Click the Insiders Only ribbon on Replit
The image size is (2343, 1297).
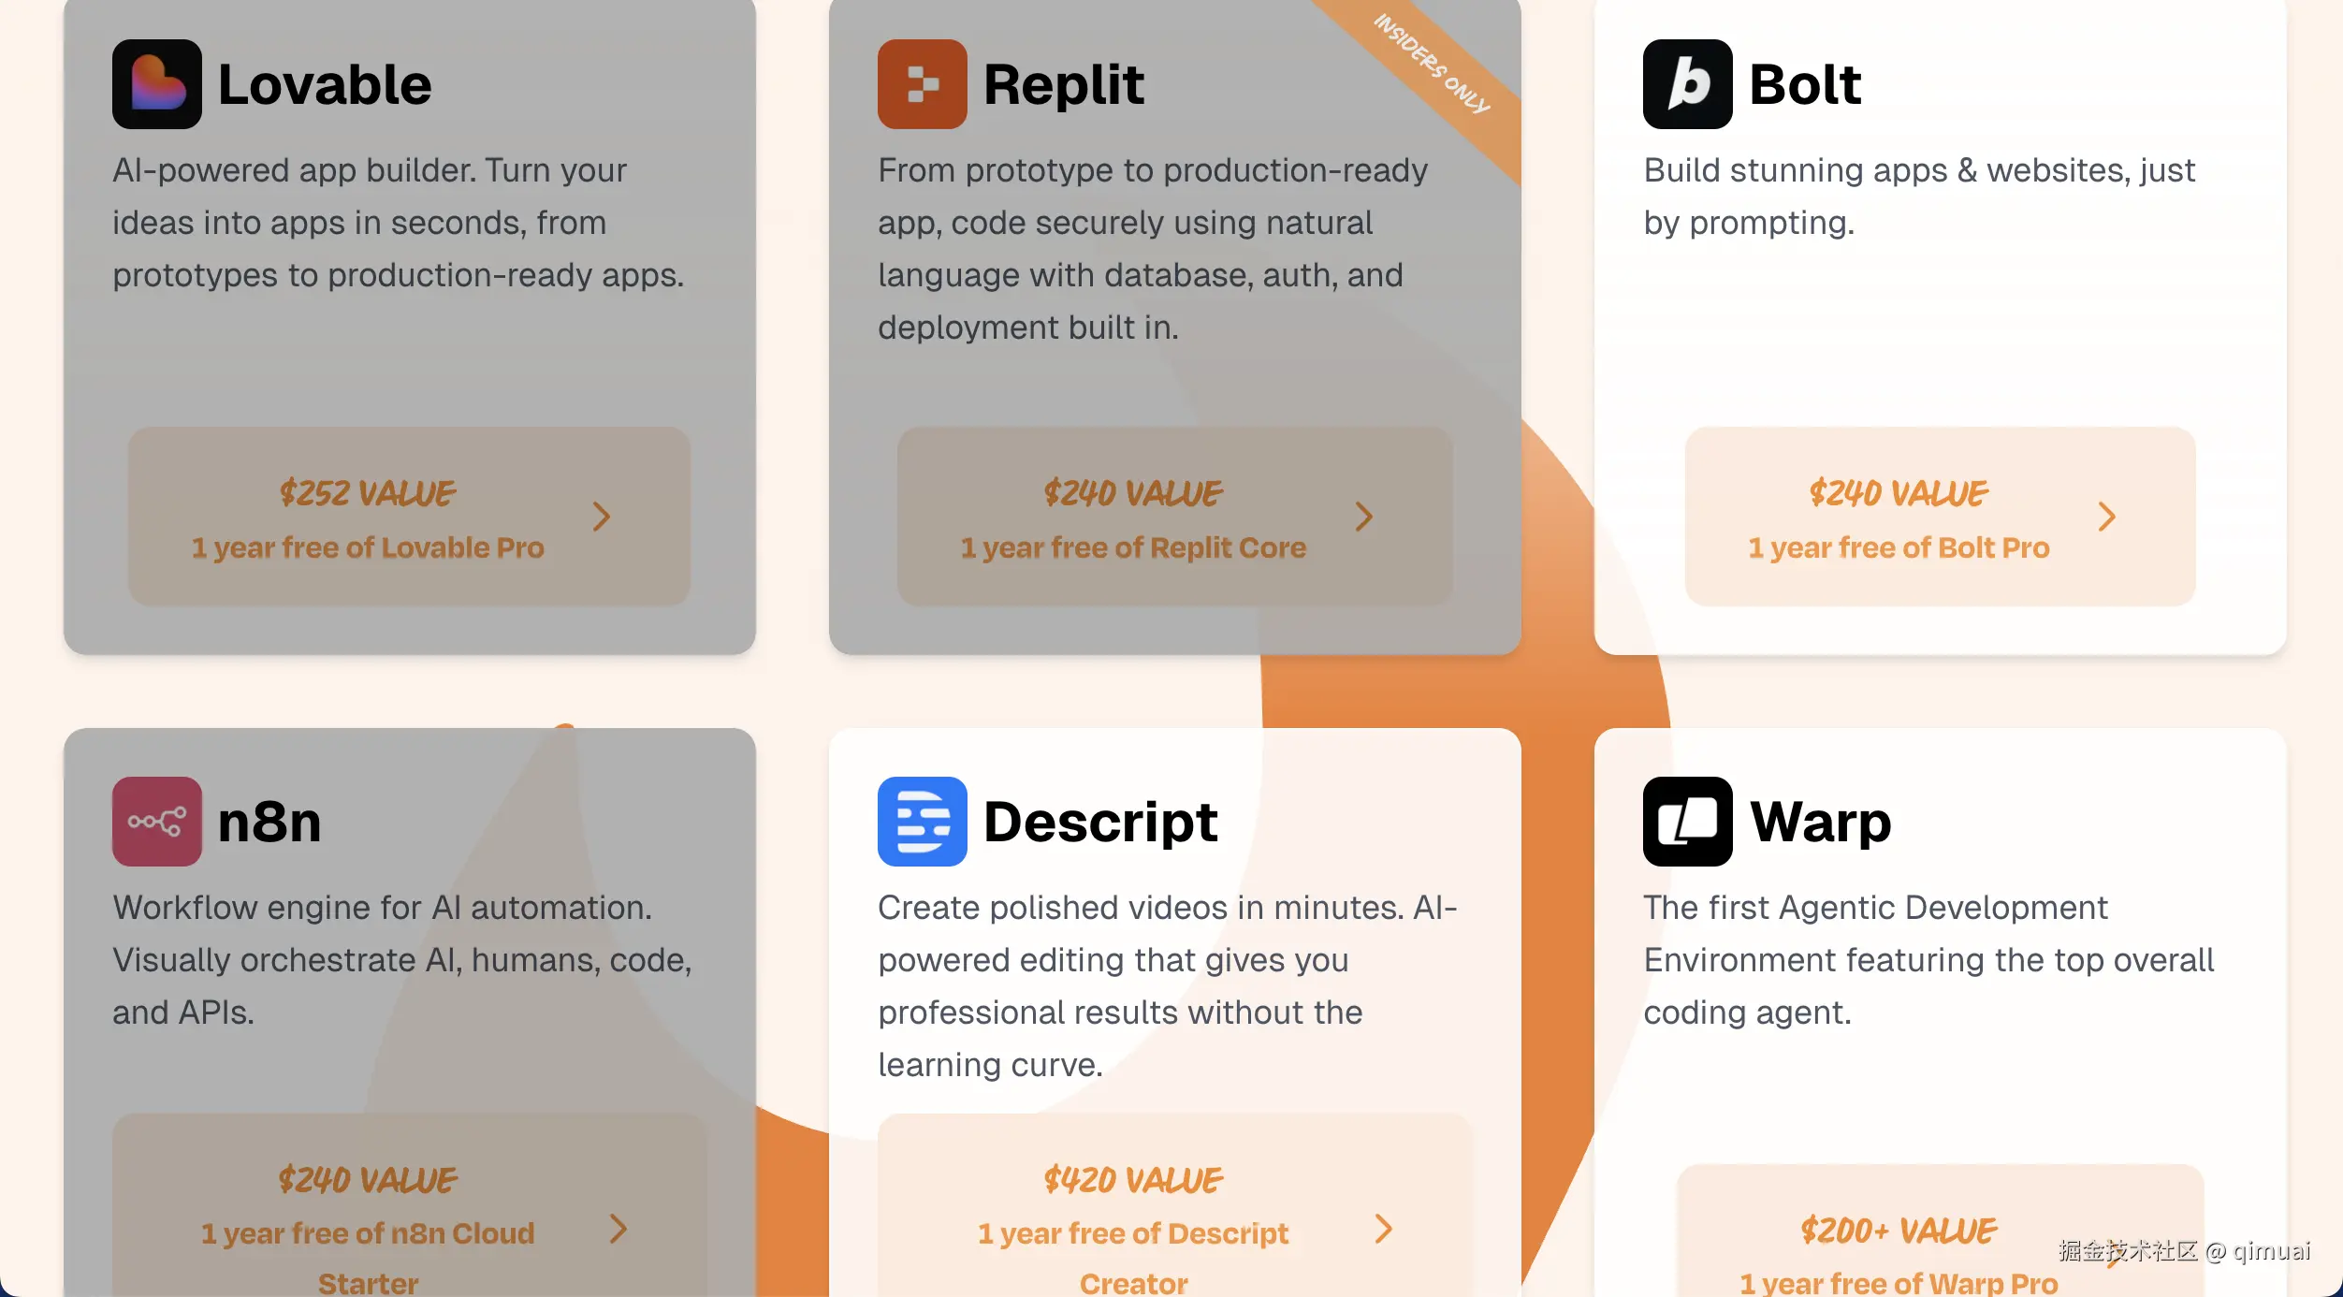(x=1432, y=64)
